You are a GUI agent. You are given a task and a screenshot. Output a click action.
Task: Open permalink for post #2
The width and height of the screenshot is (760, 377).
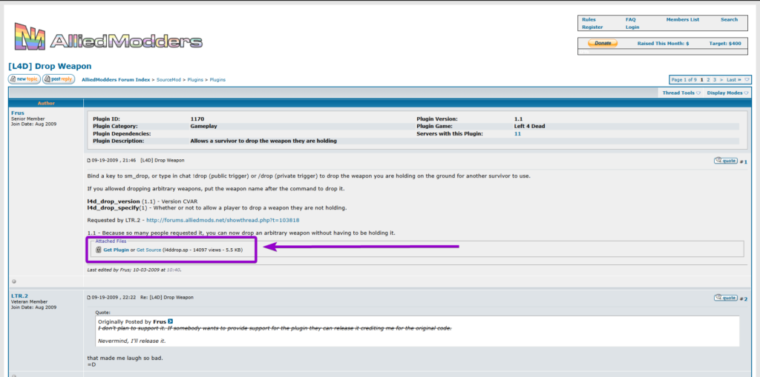[x=745, y=298]
